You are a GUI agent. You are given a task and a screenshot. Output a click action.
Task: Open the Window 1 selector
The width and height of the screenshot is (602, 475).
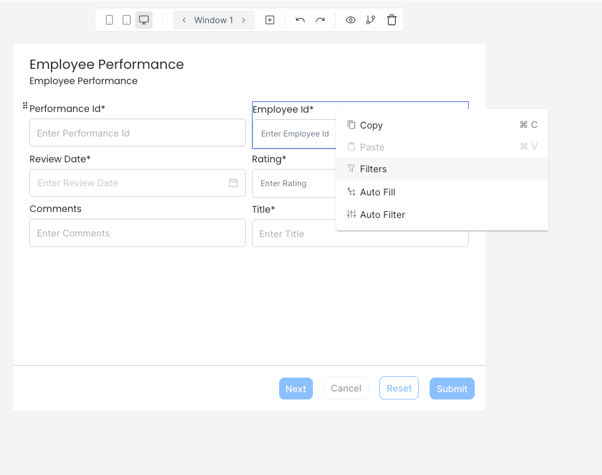[x=213, y=20]
